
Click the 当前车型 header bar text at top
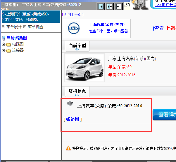[x=42, y=6]
